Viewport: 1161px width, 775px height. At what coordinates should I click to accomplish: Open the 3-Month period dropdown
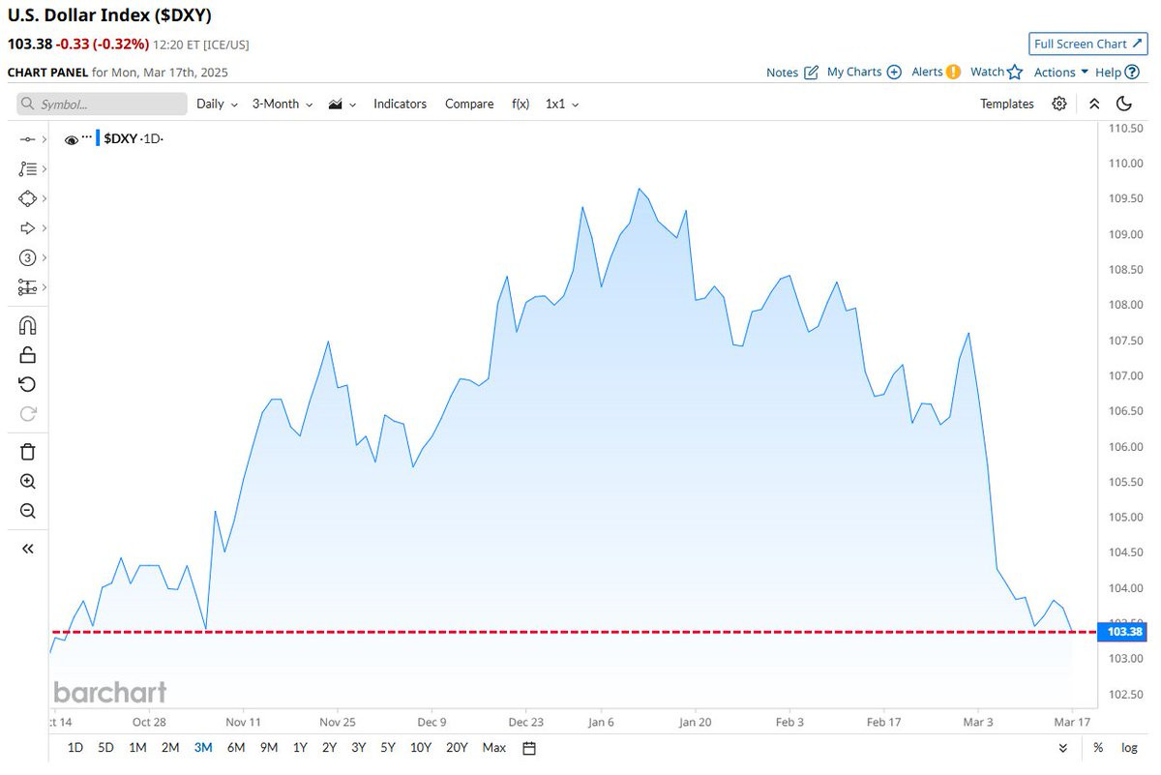(283, 104)
